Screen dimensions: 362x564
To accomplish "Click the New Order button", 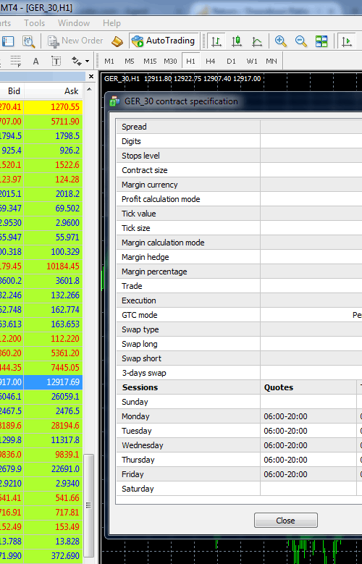I will pyautogui.click(x=75, y=41).
